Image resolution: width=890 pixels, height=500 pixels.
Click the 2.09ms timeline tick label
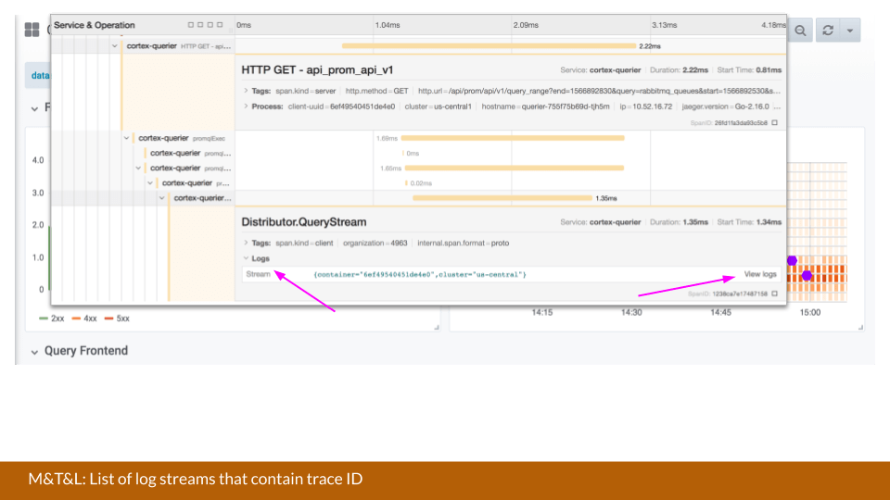point(527,25)
